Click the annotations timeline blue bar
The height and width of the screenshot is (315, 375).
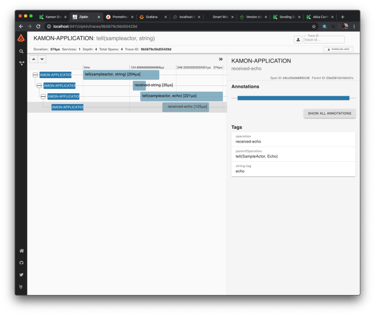293,98
